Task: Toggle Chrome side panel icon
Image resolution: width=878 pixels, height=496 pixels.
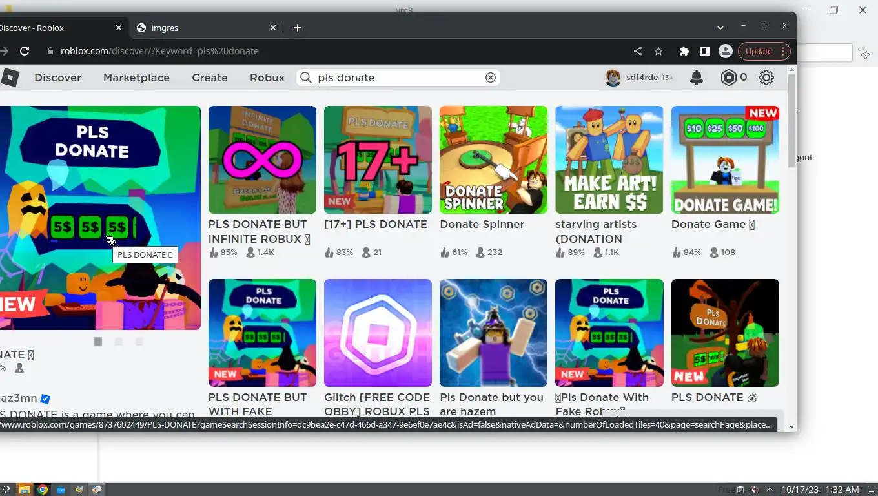Action: (705, 51)
